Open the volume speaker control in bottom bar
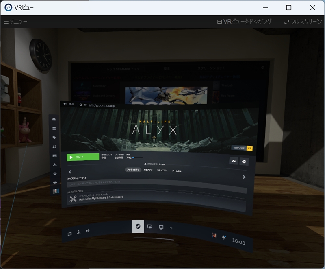Viewport: 325px width, 269px height. pyautogui.click(x=88, y=231)
